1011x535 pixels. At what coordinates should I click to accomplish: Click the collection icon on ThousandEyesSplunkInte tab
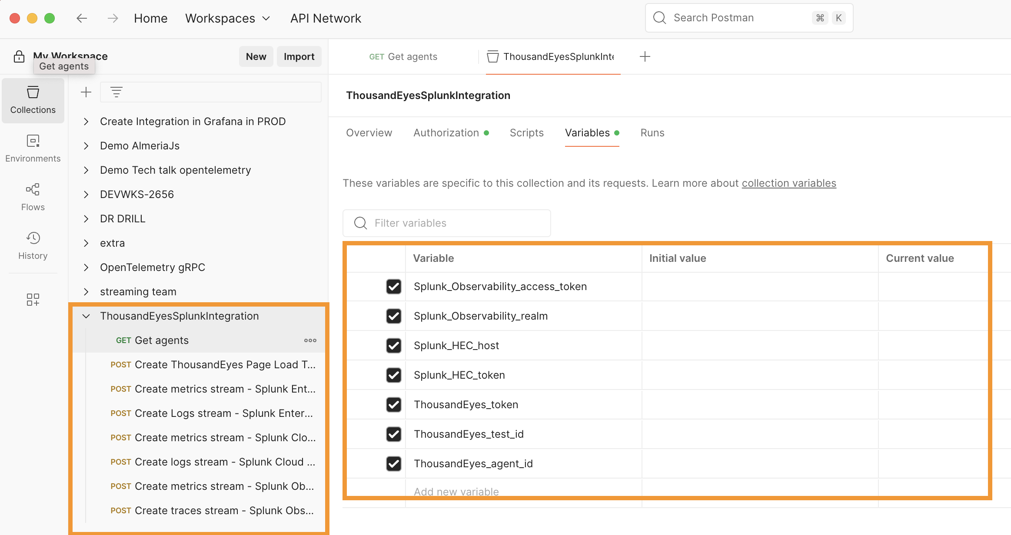[493, 56]
